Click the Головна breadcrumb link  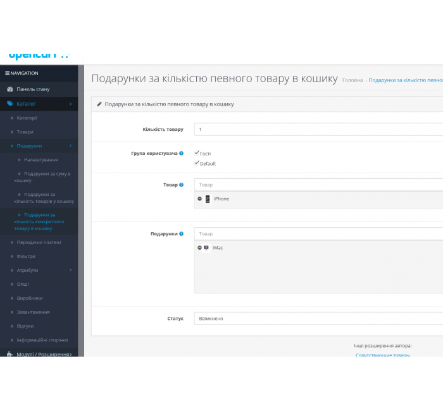coord(353,80)
